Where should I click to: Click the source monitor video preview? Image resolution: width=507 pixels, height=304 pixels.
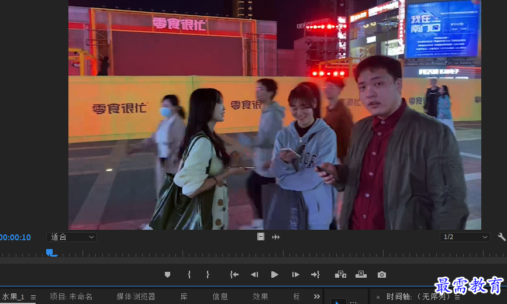(274, 115)
